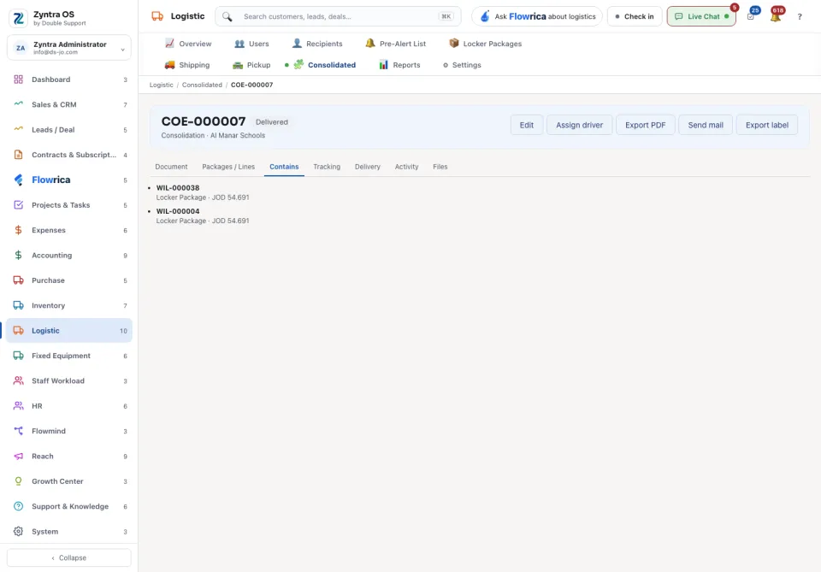Collapse the sidebar navigation
821x572 pixels.
tap(69, 557)
